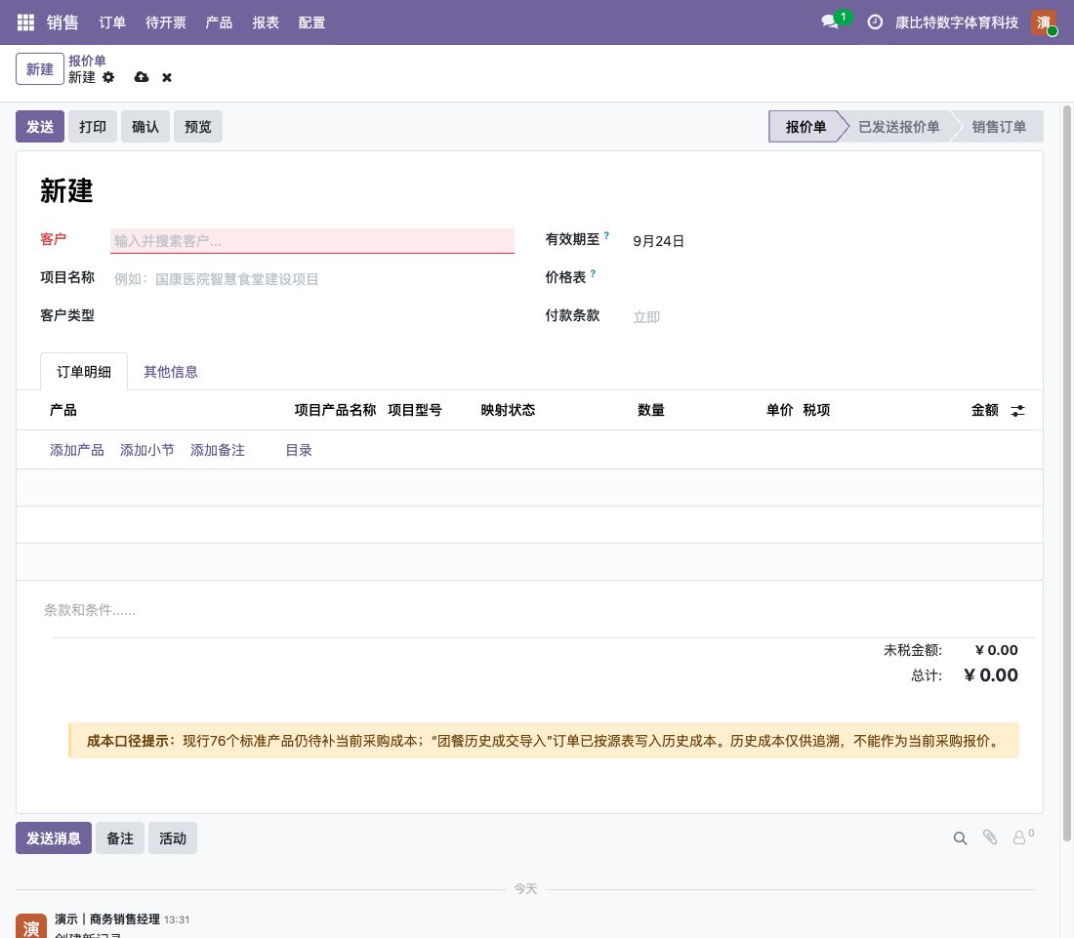This screenshot has height=938, width=1074.
Task: Click the 发送 button
Action: 40,127
